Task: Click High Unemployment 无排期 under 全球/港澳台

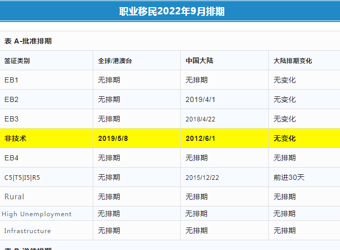Action: pyautogui.click(x=109, y=214)
